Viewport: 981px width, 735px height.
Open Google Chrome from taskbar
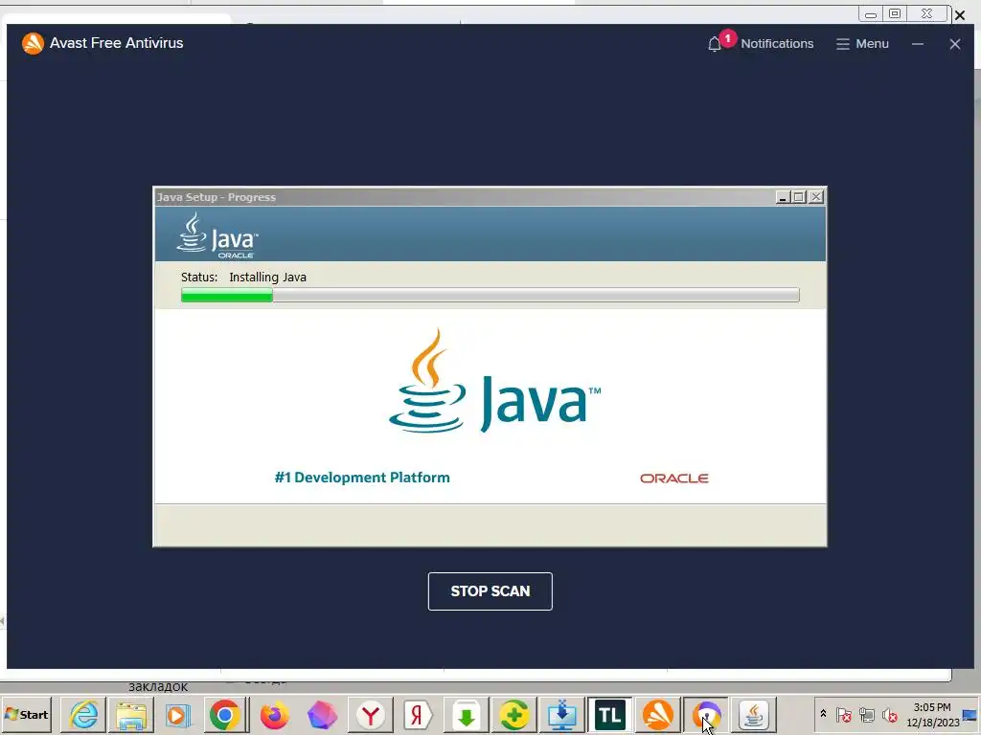[x=224, y=715]
